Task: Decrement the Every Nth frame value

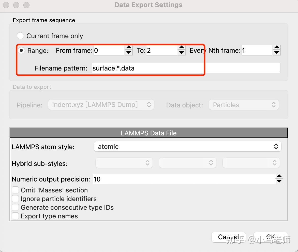Action: pos(276,53)
